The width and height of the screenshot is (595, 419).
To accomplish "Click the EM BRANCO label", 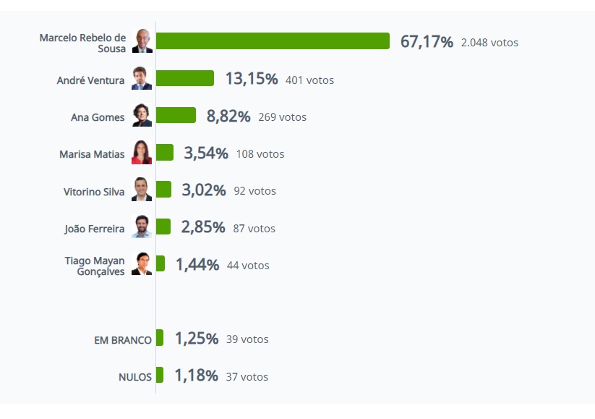I will tap(123, 339).
